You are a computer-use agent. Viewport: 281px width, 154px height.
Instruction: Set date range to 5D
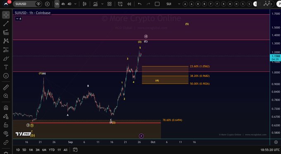(x=24, y=150)
